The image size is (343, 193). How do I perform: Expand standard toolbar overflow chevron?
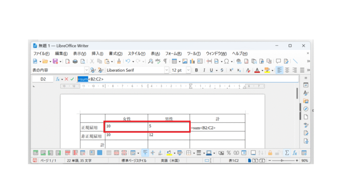click(x=308, y=61)
